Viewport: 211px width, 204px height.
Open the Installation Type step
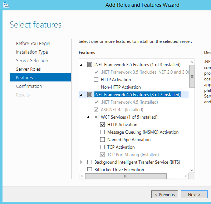[x=32, y=52]
